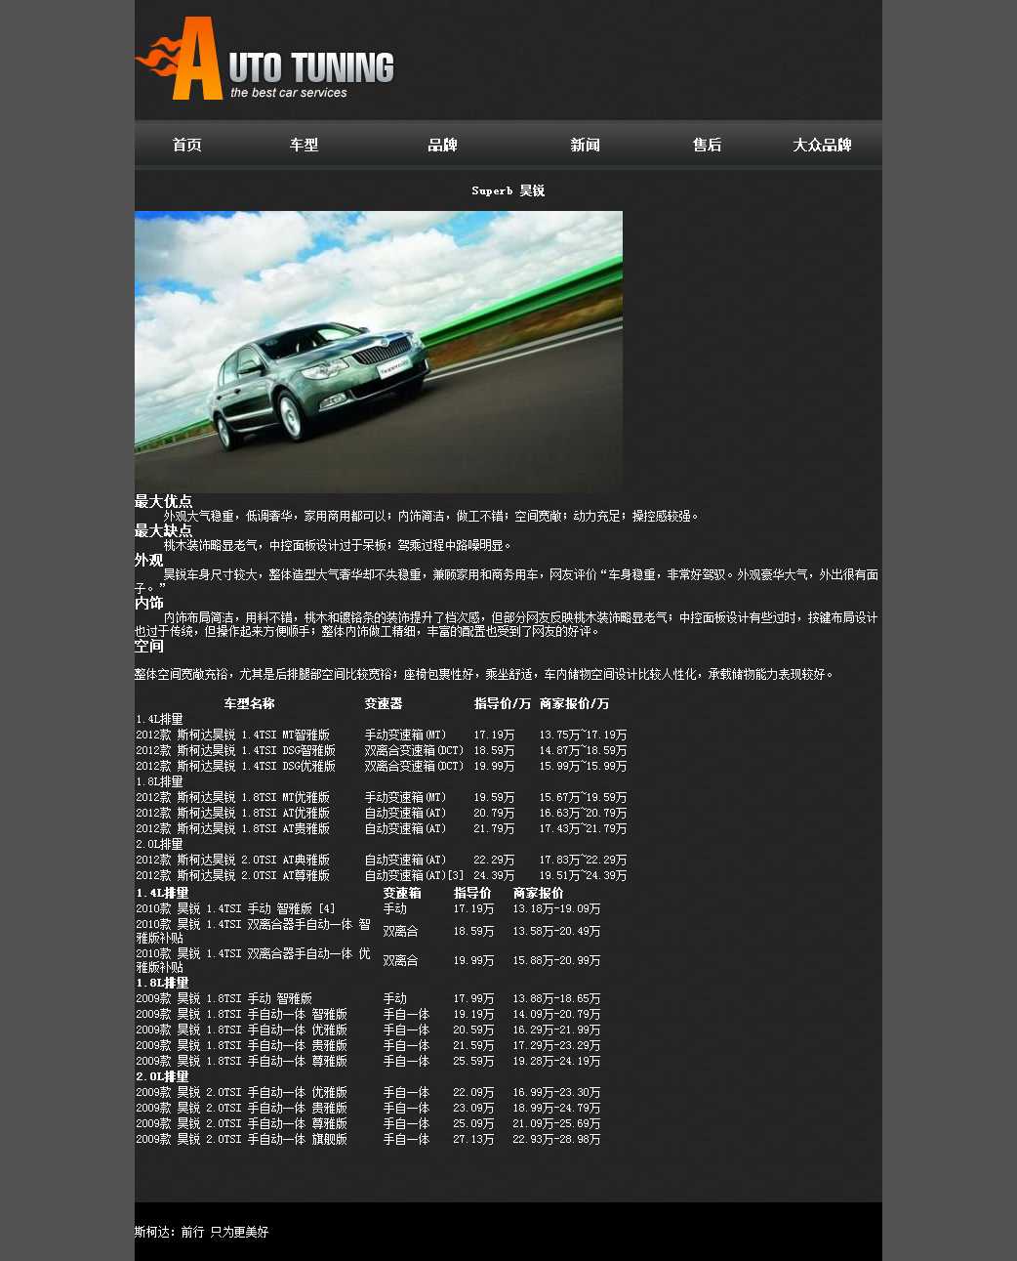Select 品牌 in the navigation bar

pyautogui.click(x=442, y=145)
